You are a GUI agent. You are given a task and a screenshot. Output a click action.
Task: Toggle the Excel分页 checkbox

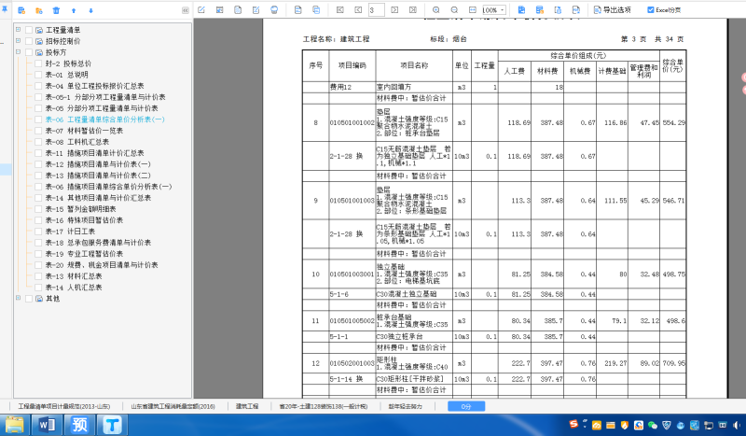(x=651, y=9)
